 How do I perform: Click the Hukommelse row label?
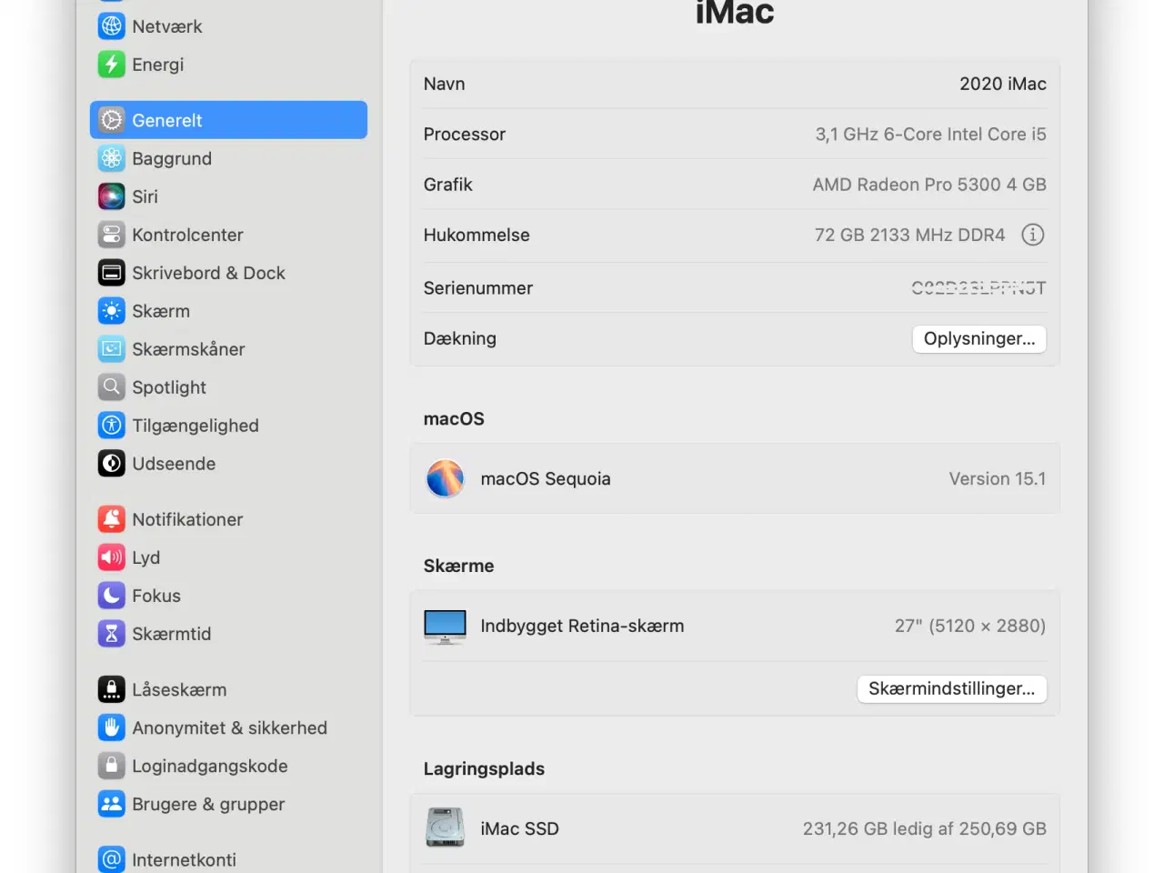tap(477, 235)
